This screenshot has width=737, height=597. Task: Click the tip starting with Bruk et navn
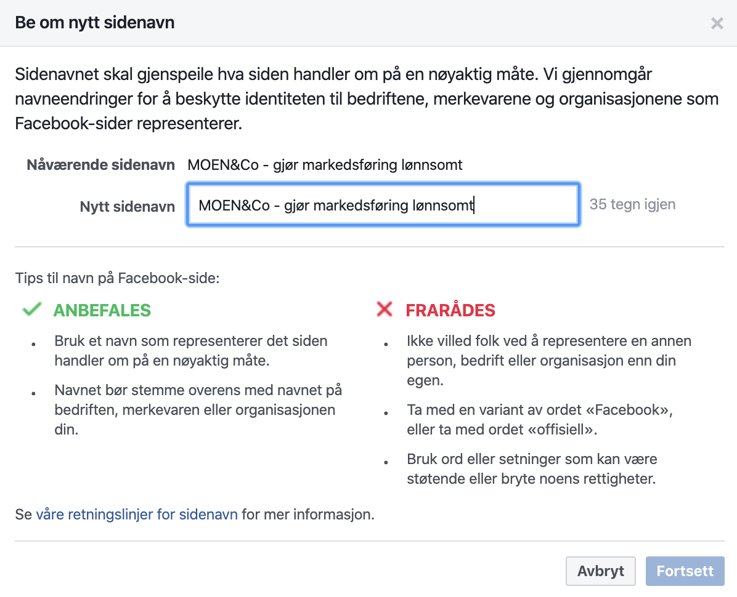pyautogui.click(x=191, y=351)
